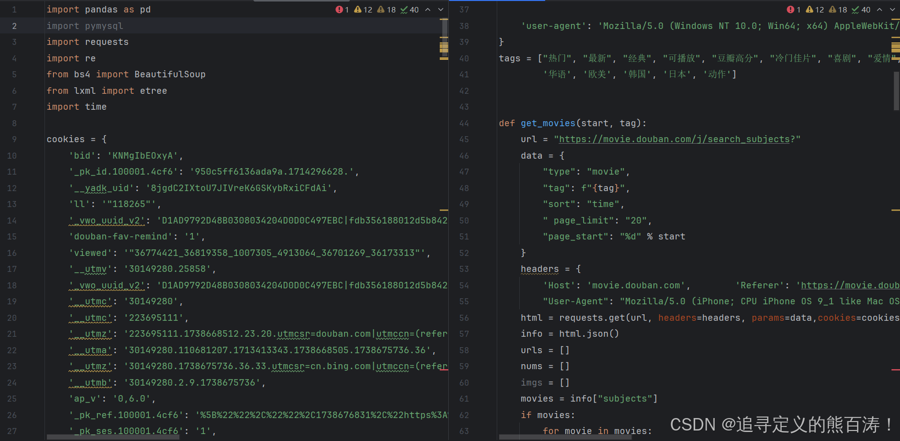900x441 pixels.
Task: Click the right pane vertical scrollbar thumb
Action: point(896,91)
